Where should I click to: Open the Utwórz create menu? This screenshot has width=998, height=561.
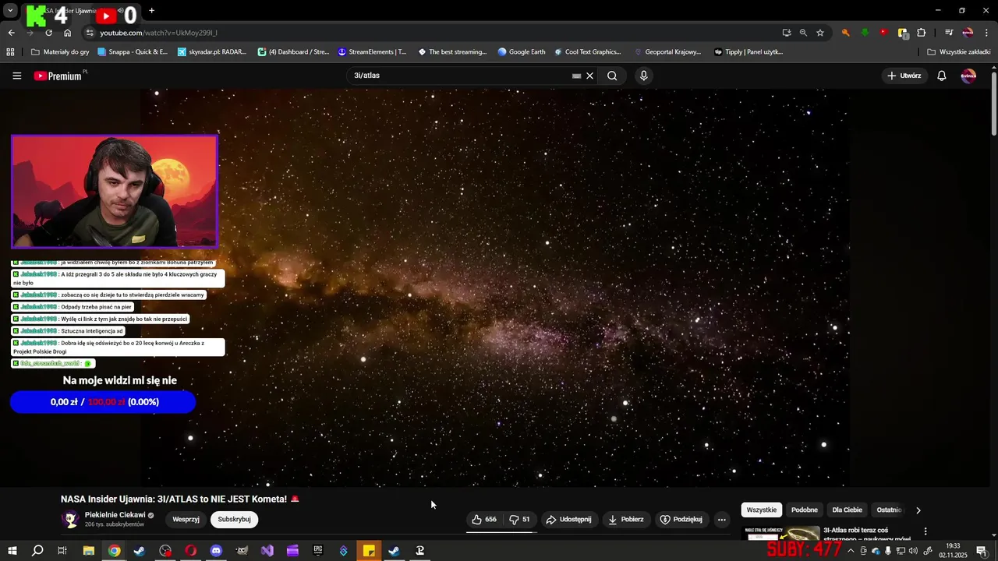pyautogui.click(x=904, y=76)
